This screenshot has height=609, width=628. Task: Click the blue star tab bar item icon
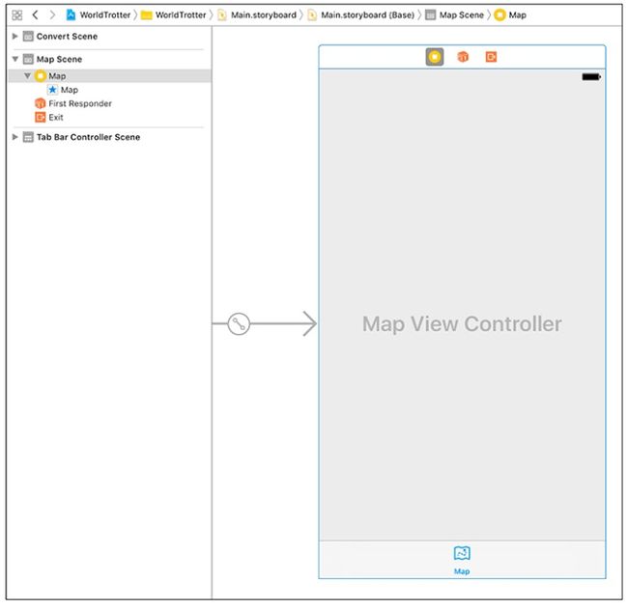pyautogui.click(x=52, y=90)
